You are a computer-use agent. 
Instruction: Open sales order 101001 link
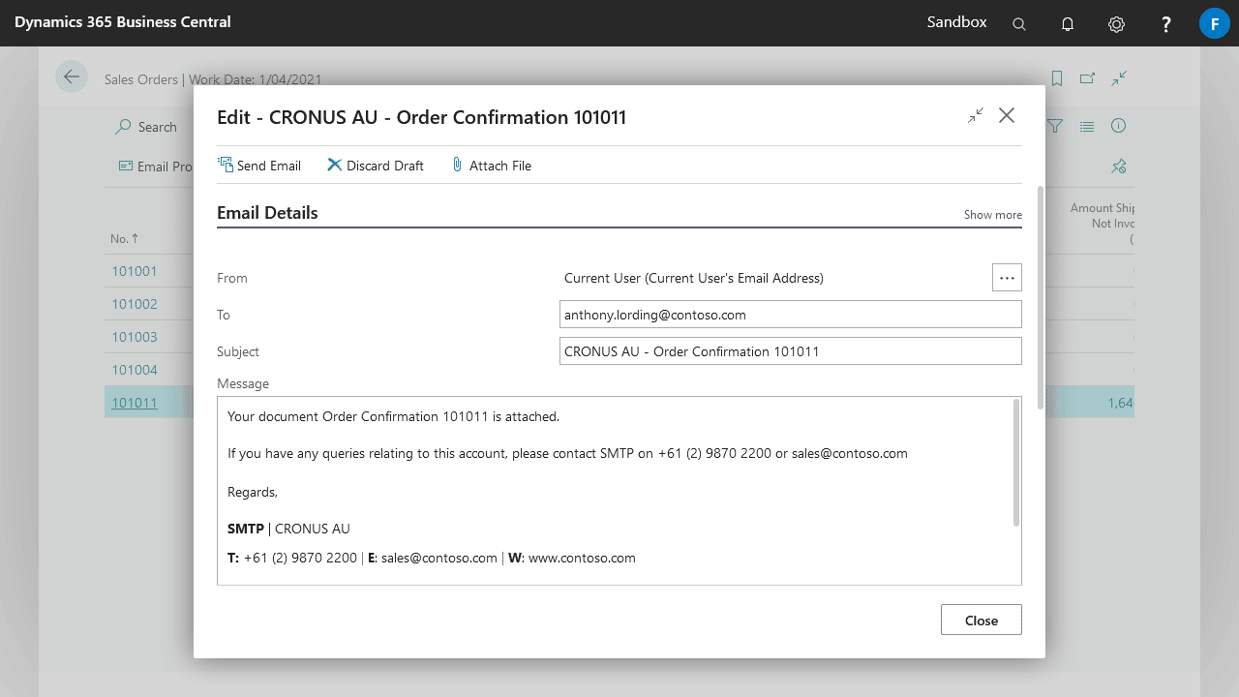tap(135, 271)
